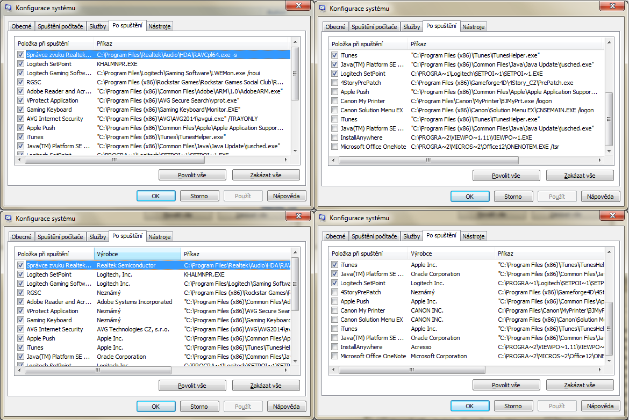
Task: Select Microsoft Corporation in bottom-right window
Action: pos(439,356)
